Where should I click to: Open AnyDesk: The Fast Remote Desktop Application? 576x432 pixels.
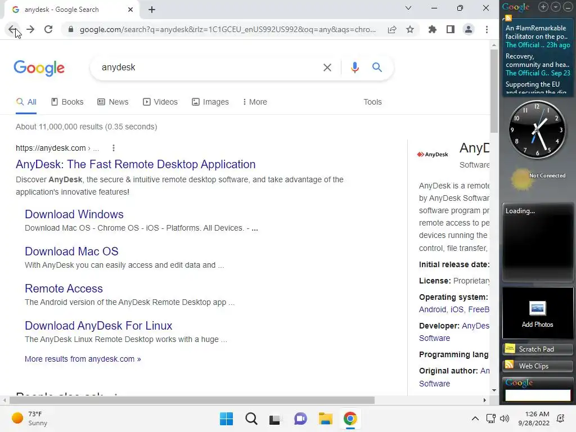coord(136,164)
